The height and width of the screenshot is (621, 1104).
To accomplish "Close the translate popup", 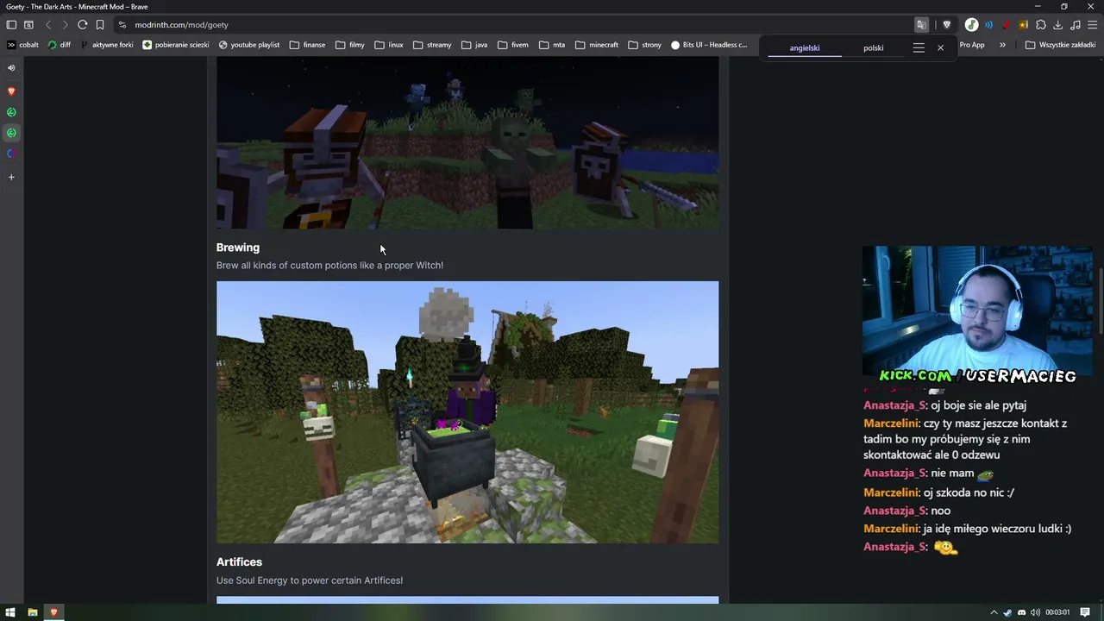I will pos(940,48).
